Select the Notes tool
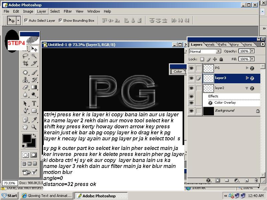 coord(25,120)
